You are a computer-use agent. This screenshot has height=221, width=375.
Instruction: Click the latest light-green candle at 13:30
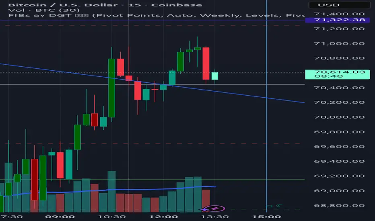pos(215,76)
